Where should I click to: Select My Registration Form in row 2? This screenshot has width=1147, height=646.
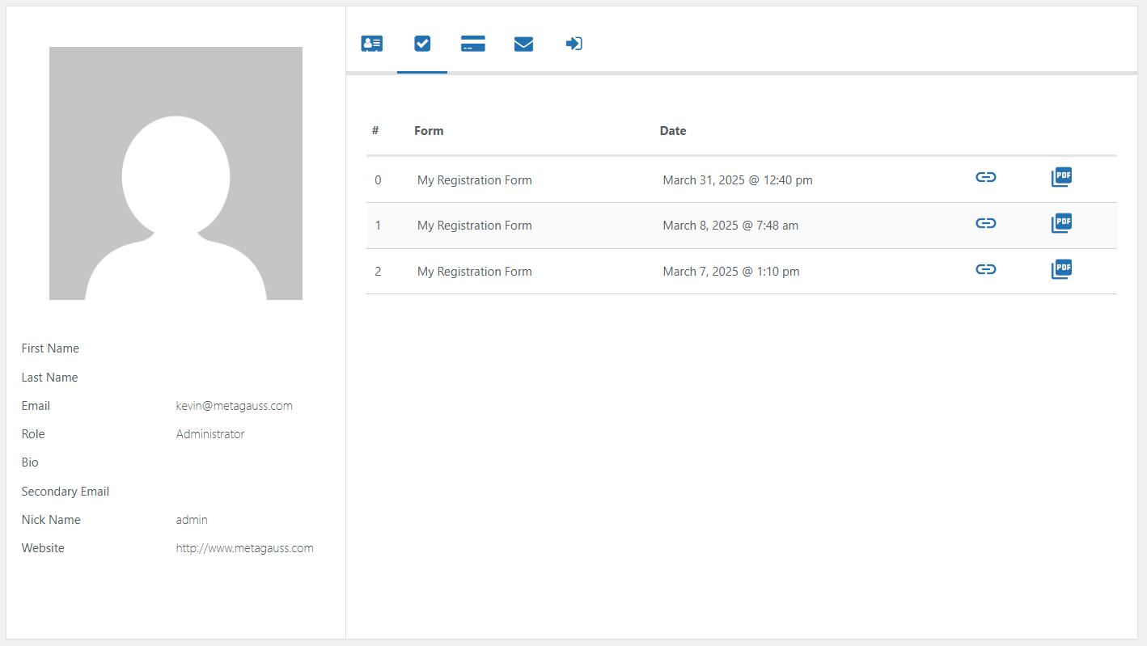tap(474, 272)
